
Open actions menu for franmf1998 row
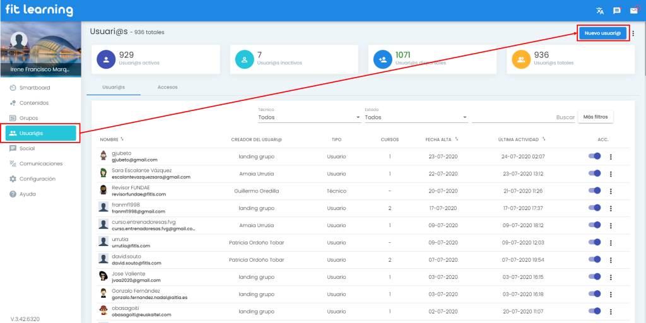611,208
